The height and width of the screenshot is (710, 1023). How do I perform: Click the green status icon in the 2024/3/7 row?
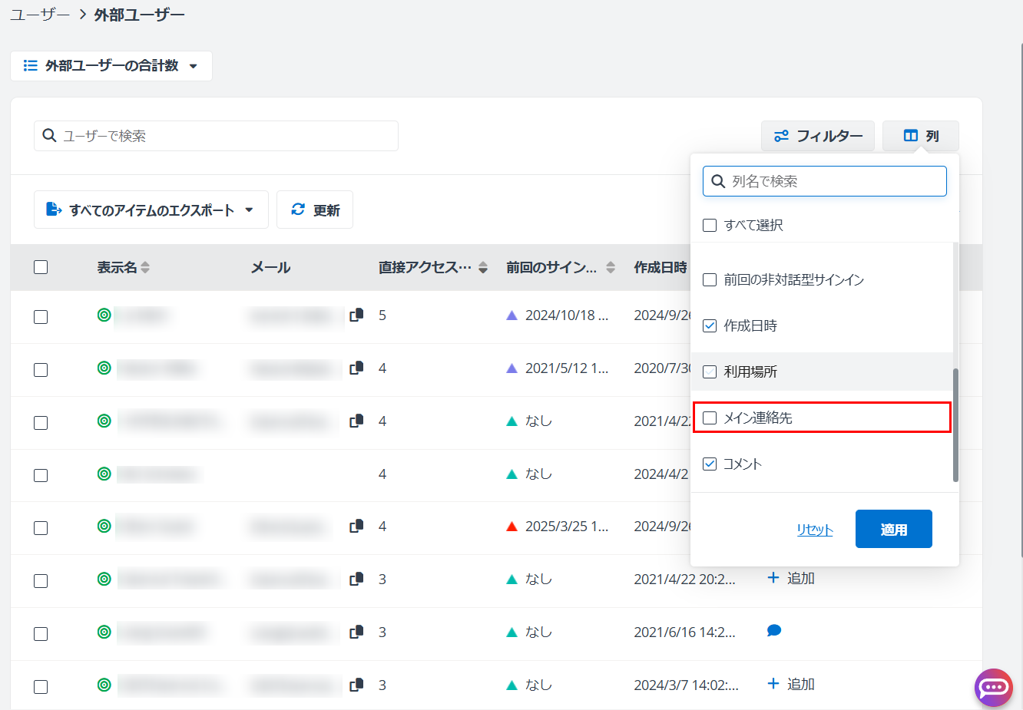[104, 685]
